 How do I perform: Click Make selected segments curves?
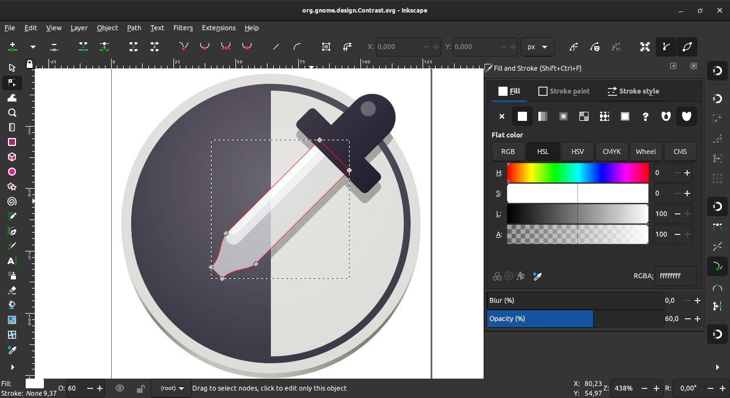pos(297,47)
